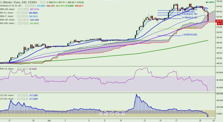Remove the RSI (14, close) indicator
The image size is (223, 122).
(27, 69)
